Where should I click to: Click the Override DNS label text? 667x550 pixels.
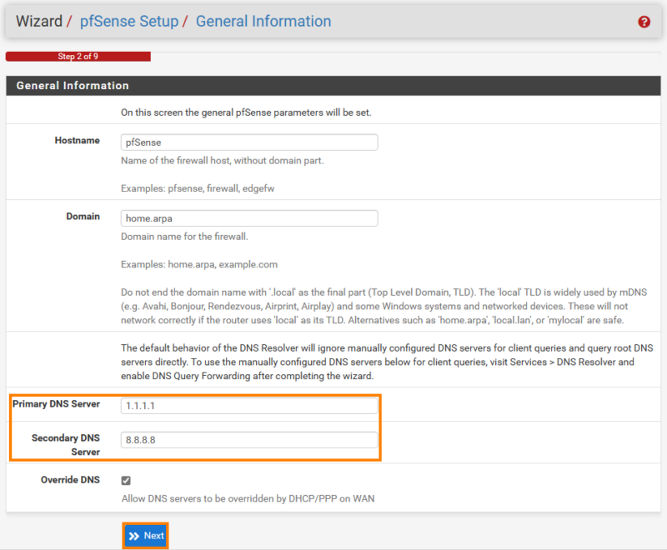point(70,480)
